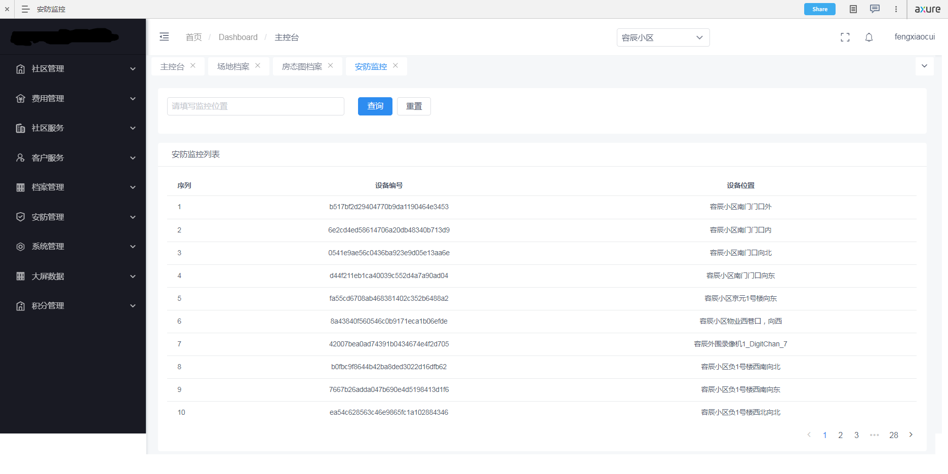Go to previous page arrow

(x=809, y=434)
